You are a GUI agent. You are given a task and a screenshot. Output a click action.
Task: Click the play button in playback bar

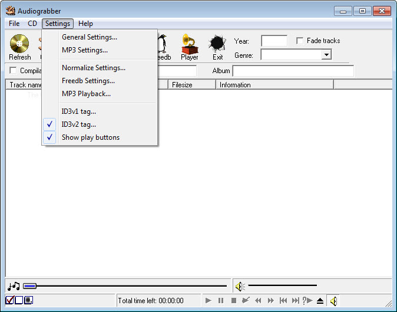[209, 301]
